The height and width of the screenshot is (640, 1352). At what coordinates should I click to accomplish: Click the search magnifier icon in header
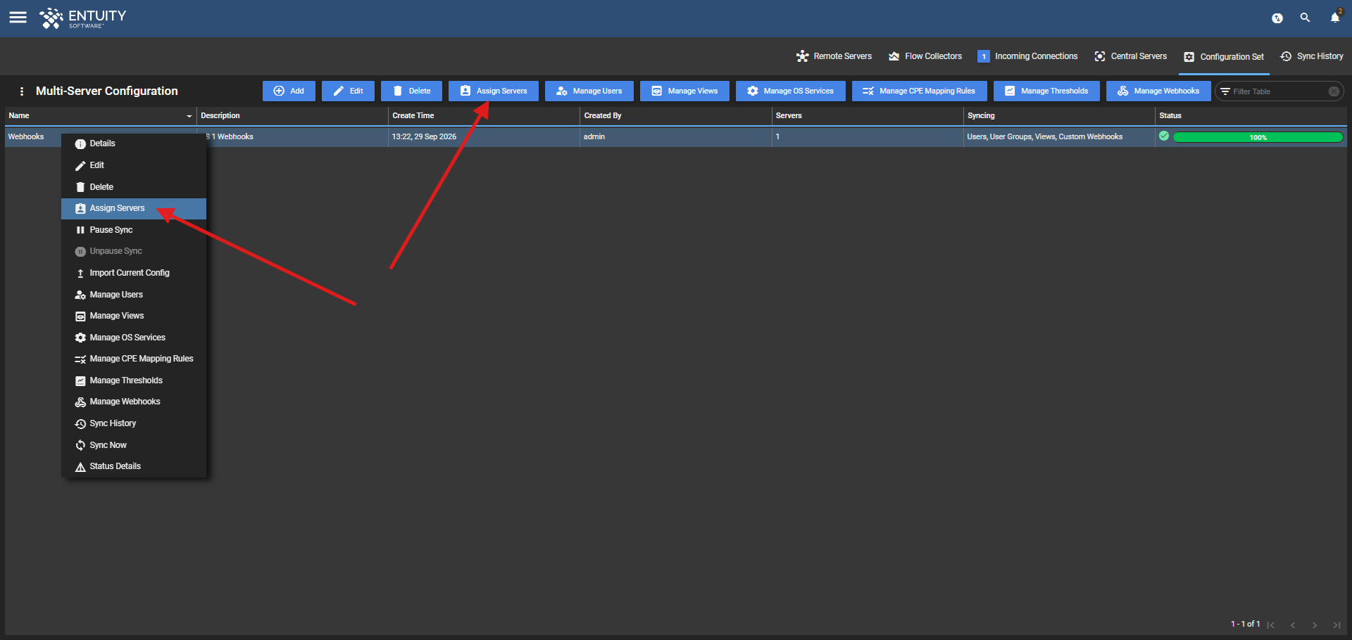1305,18
